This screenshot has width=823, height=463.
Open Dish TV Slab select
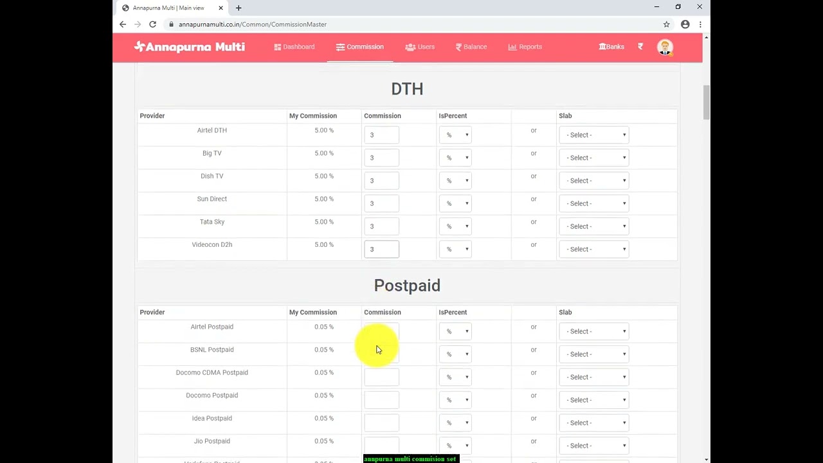point(593,181)
